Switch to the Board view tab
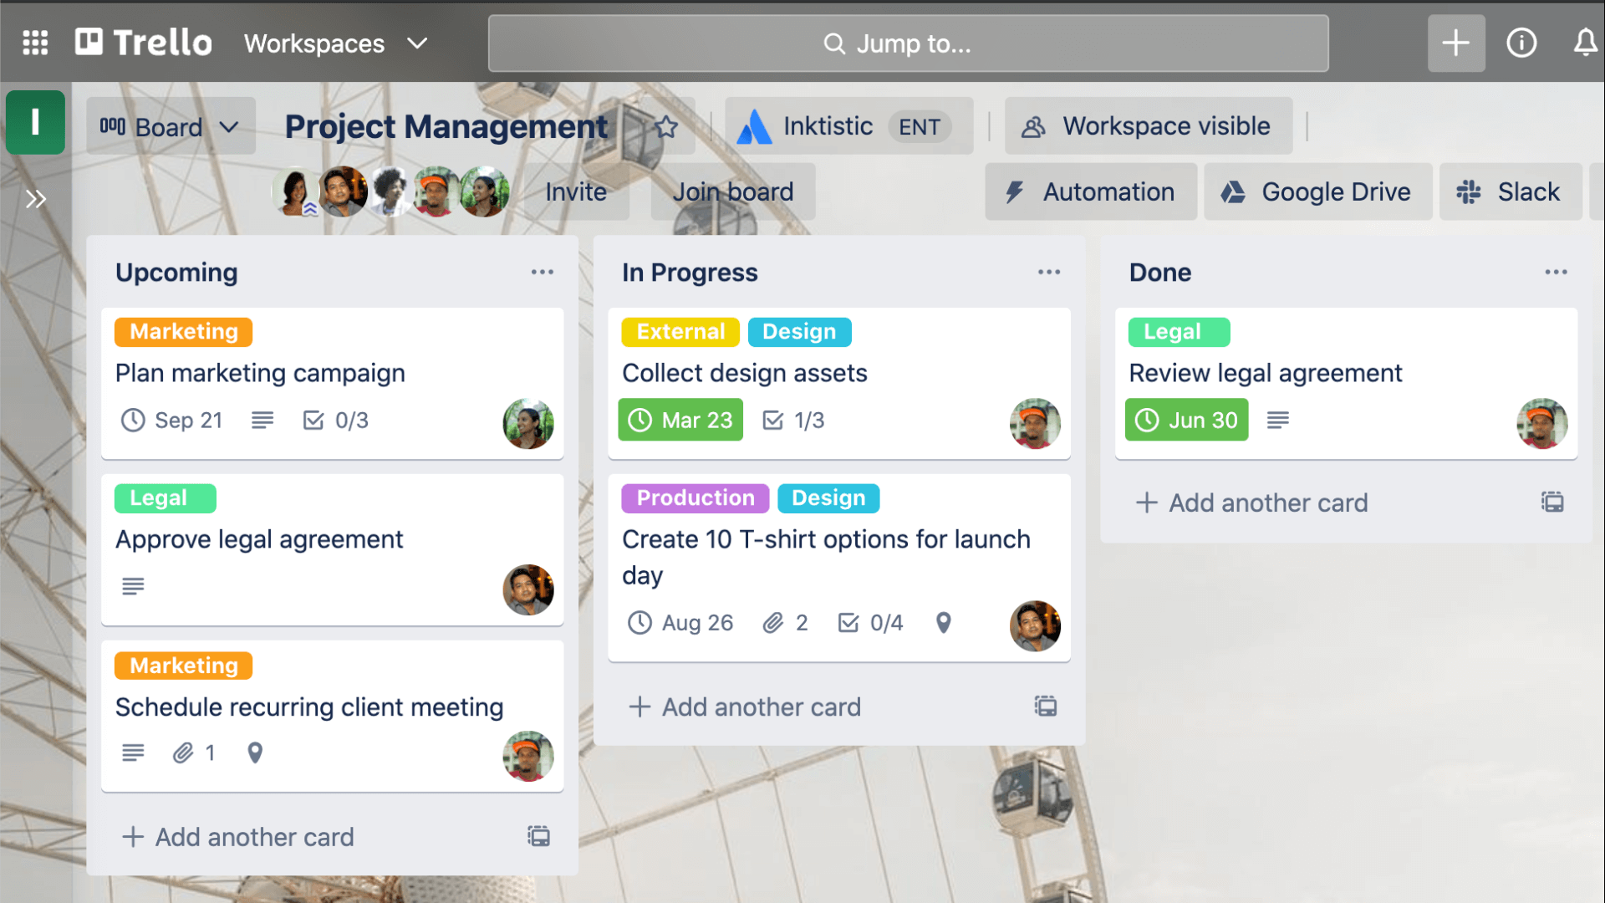1605x903 pixels. pyautogui.click(x=169, y=125)
